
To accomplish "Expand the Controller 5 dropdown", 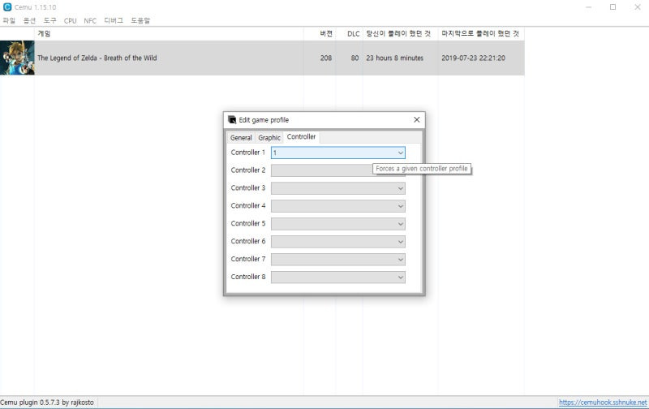I will tap(337, 223).
